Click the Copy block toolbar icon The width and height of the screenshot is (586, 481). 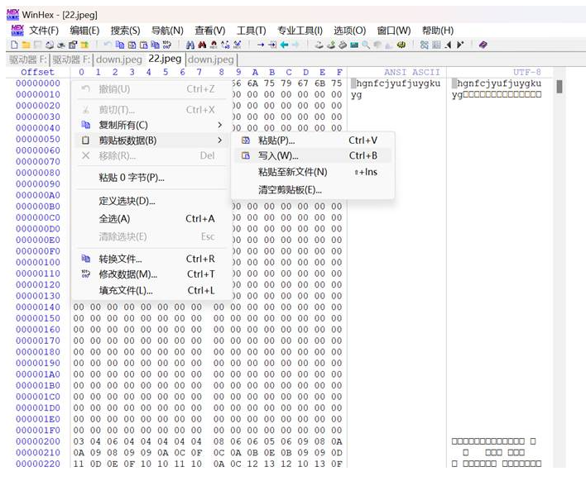pyautogui.click(x=120, y=45)
